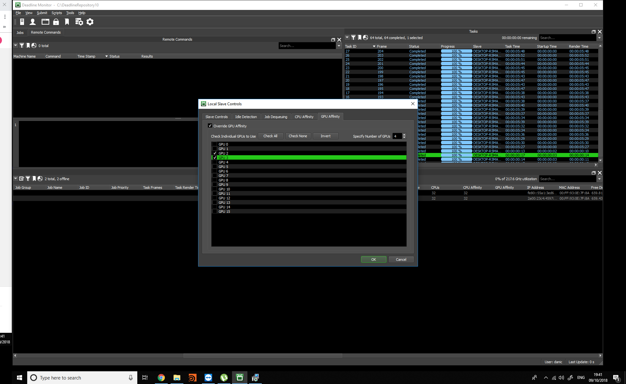This screenshot has height=384, width=626.
Task: Open repository settings via the server-gear icon
Action: 79,21
